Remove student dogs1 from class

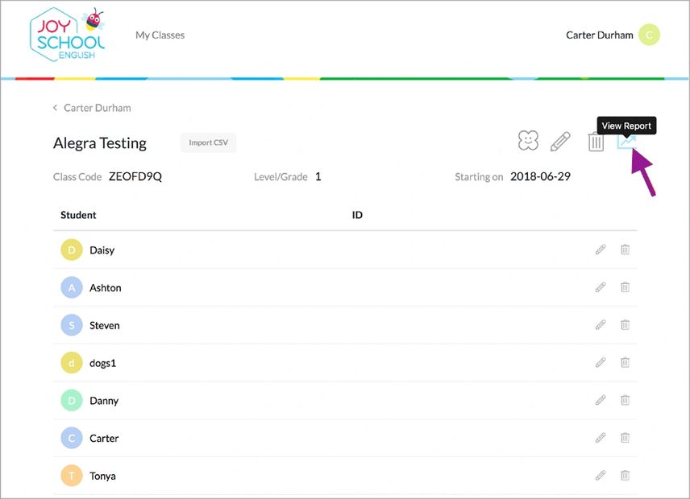pyautogui.click(x=625, y=363)
